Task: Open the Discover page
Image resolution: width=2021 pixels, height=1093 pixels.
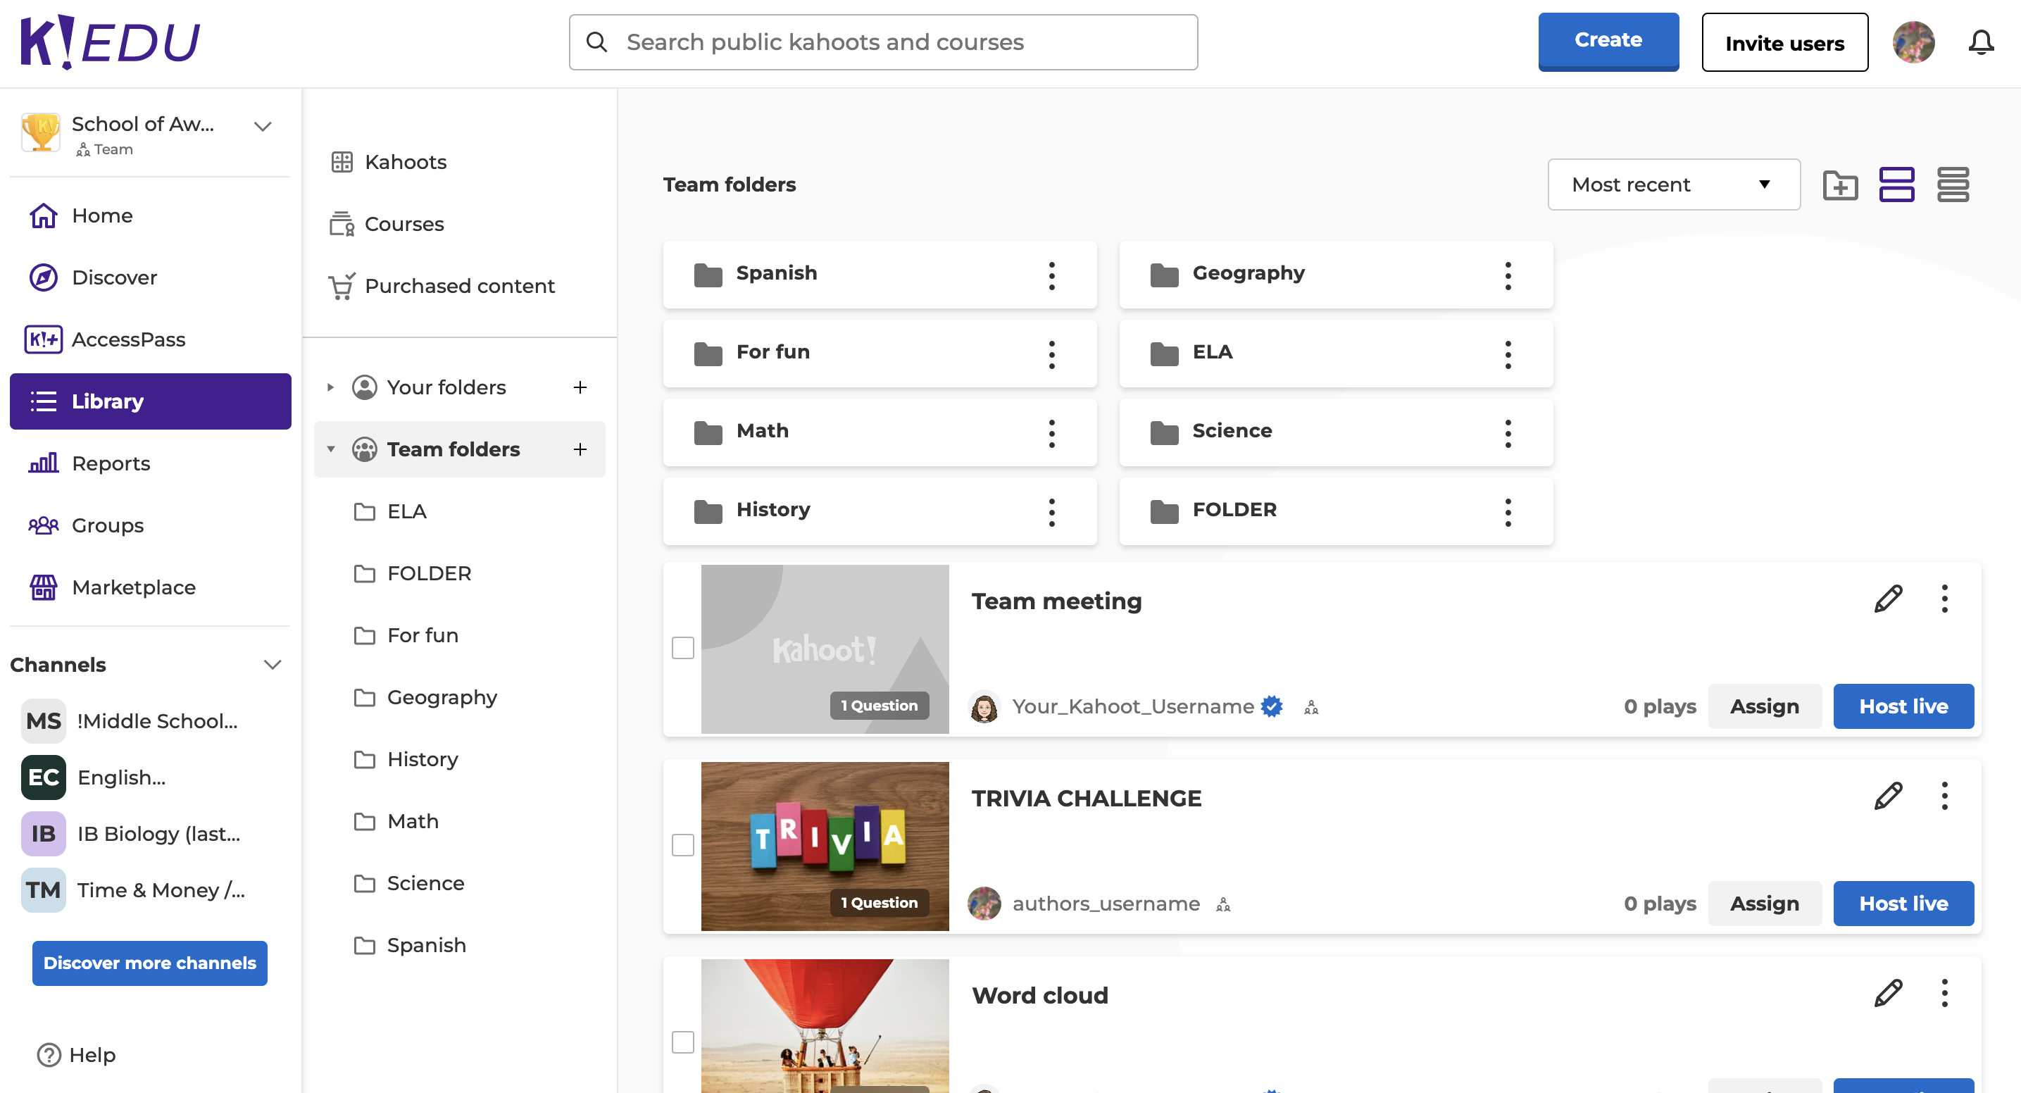Action: (x=115, y=277)
